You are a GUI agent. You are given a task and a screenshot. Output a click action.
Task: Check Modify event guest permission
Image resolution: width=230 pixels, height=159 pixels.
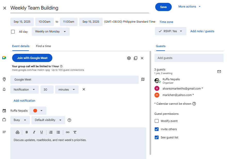coord(157,121)
